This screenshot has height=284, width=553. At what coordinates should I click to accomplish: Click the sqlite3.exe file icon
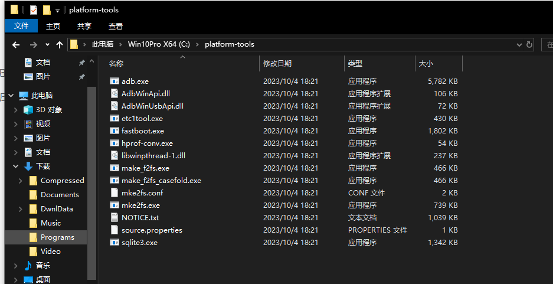pos(114,242)
